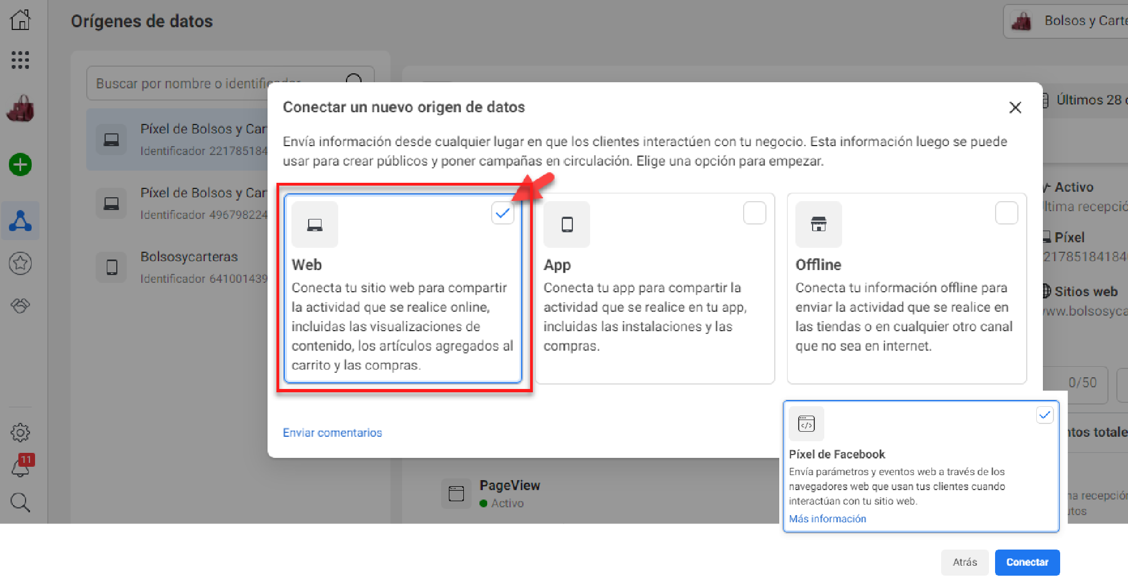Click the Atrás button
Screen dimensions: 1128x579
point(965,562)
